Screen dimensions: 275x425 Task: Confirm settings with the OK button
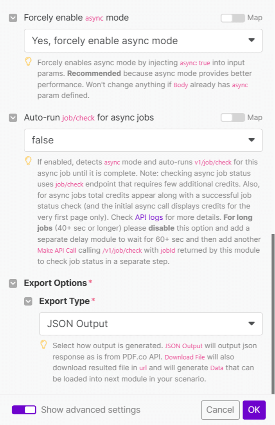[254, 410]
